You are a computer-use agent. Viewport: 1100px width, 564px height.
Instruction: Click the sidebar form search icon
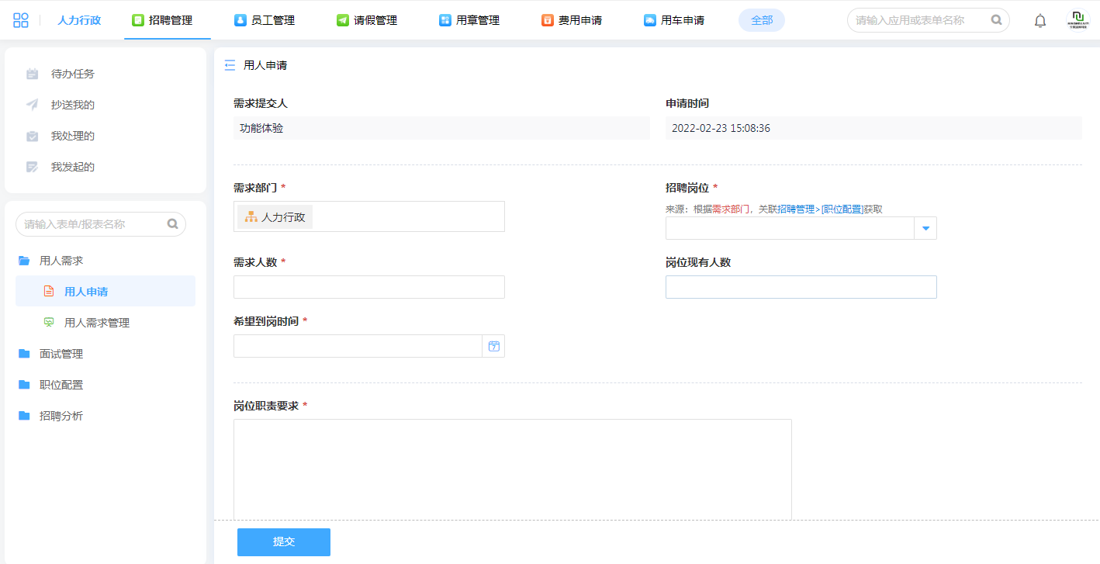[173, 224]
